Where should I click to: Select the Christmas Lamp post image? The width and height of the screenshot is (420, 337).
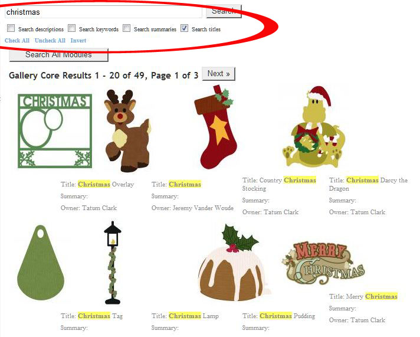tap(113, 263)
